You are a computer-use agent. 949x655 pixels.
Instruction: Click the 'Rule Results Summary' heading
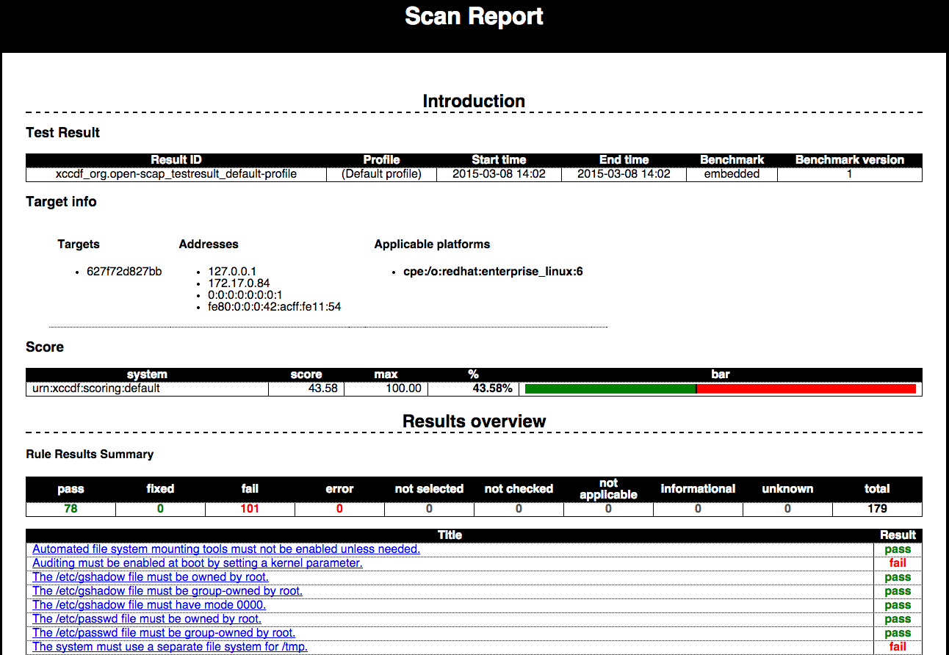[x=90, y=455]
